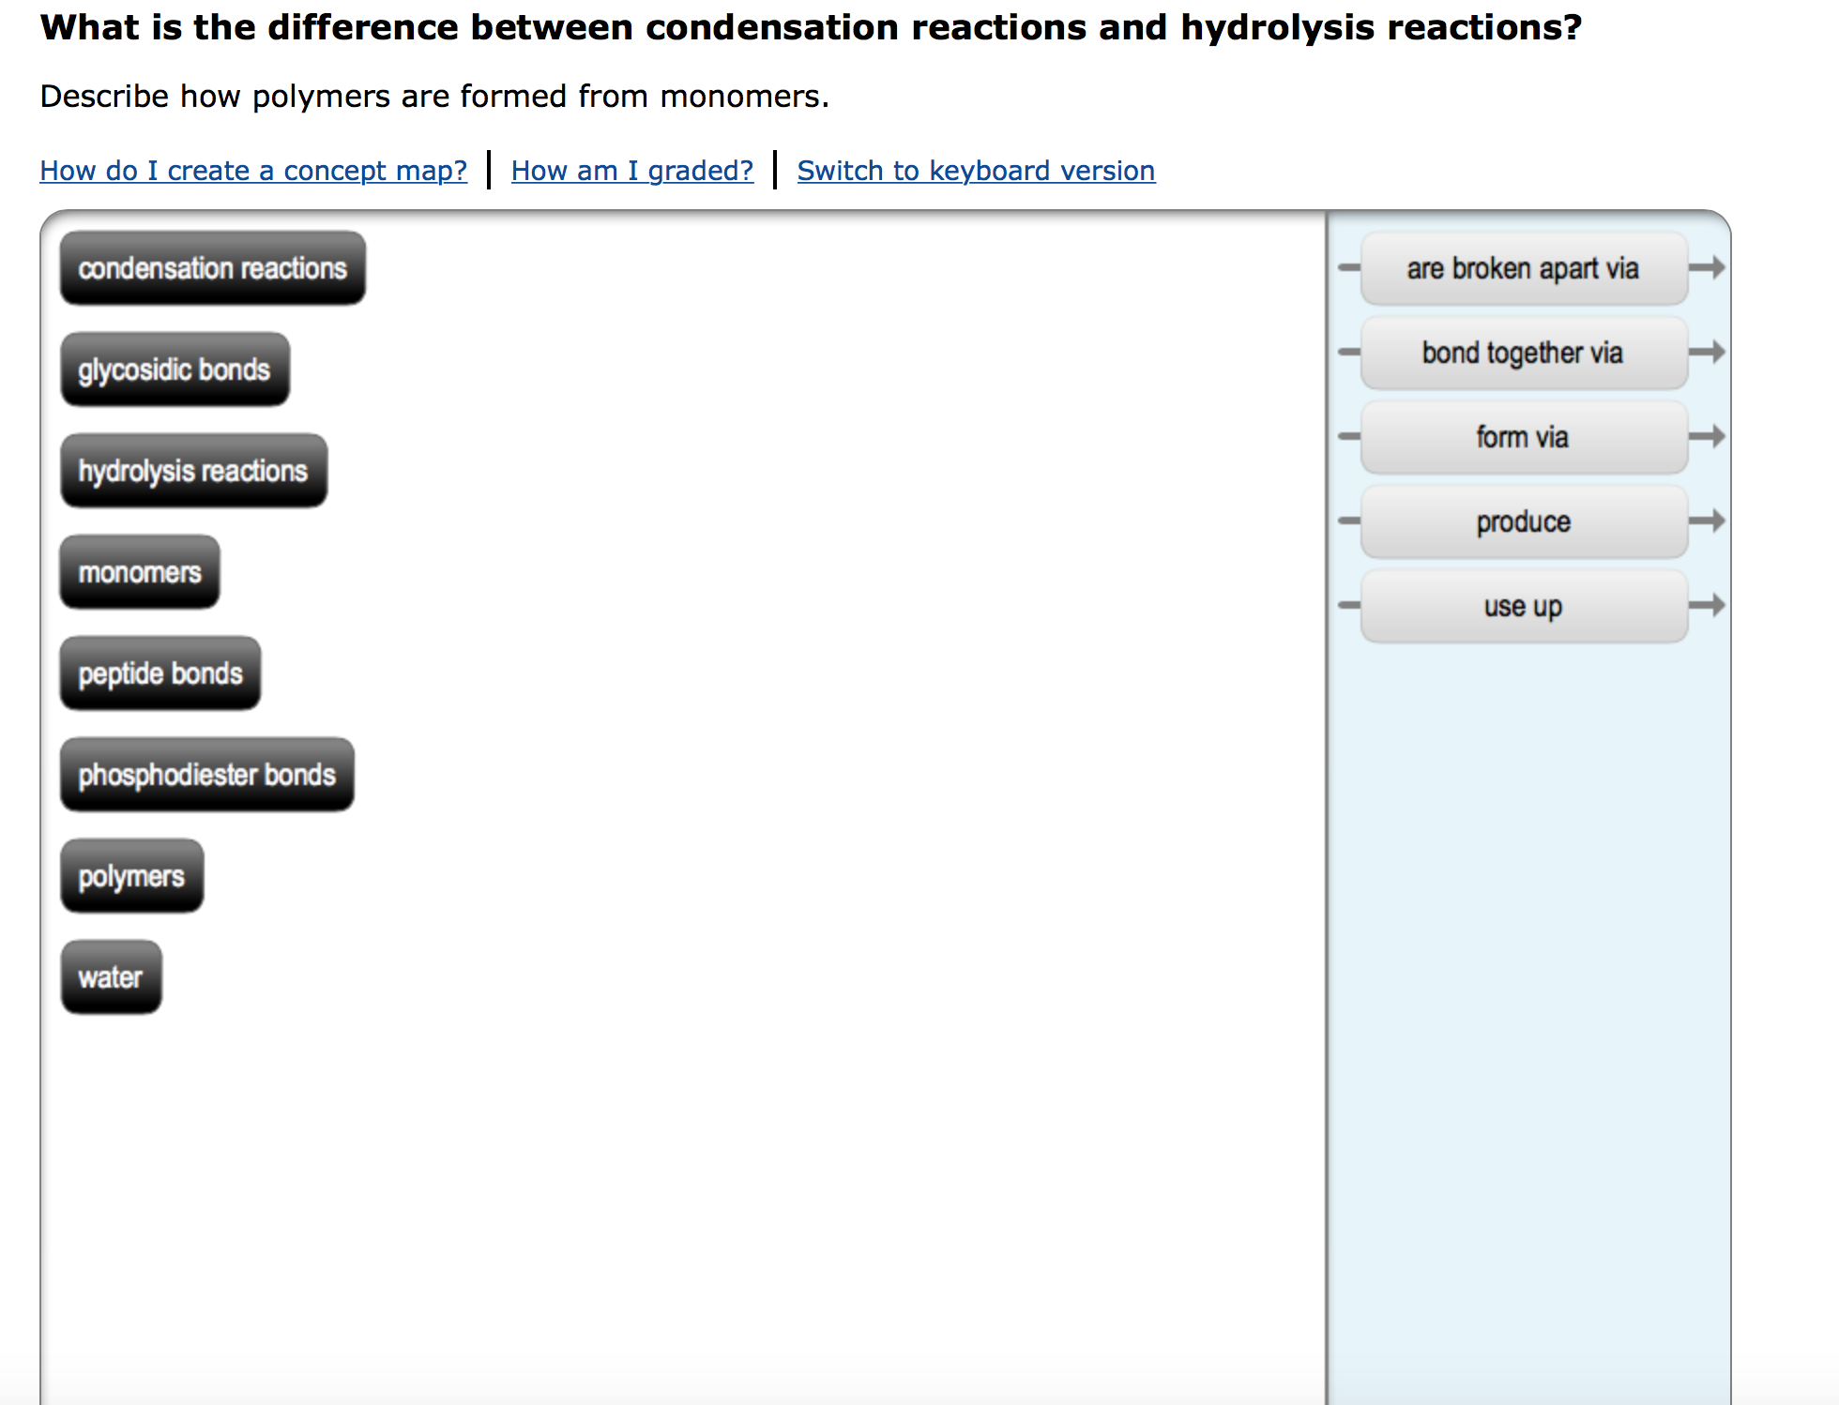Click the condensation vs hydrolysis question heading
1839x1405 pixels.
812,28
